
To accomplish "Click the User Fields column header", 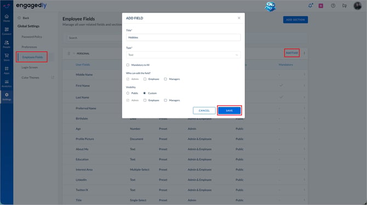I will (83, 65).
